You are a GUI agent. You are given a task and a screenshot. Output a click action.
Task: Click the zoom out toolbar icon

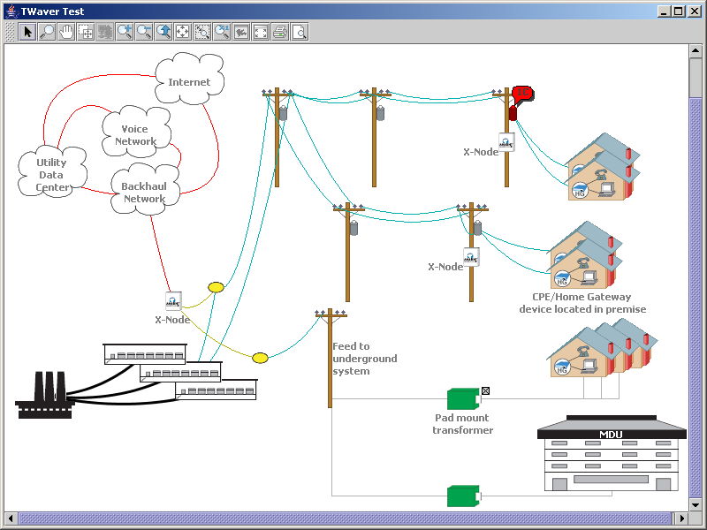click(x=144, y=32)
